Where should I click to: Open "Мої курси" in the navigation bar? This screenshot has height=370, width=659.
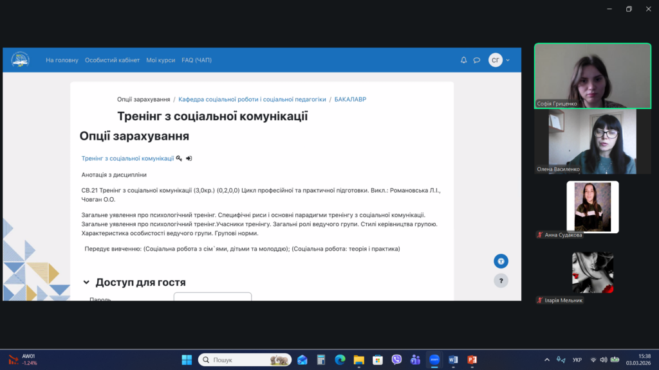click(x=160, y=60)
